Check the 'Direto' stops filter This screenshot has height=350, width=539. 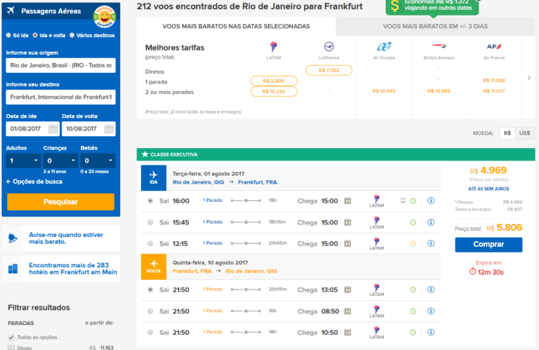11,347
